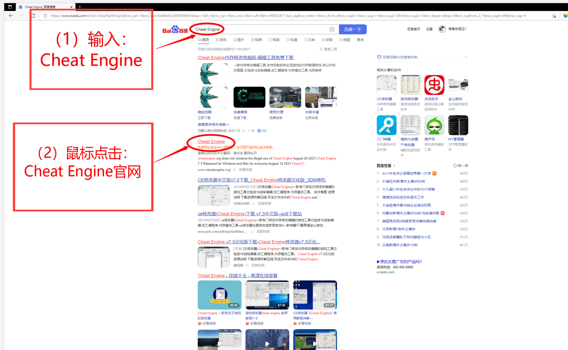Click the browser back arrow
The image size is (568, 350).
tap(11, 16)
